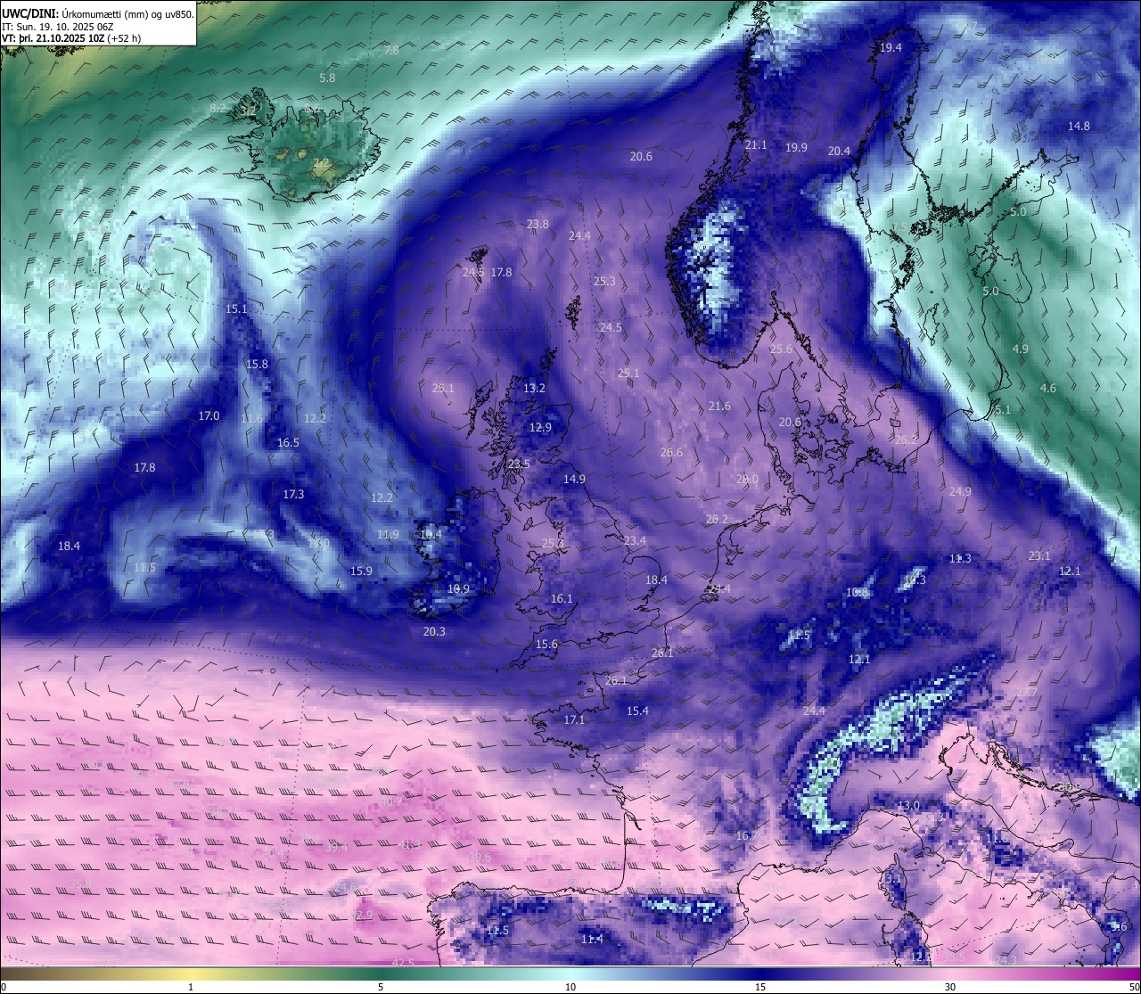Click the 15.6 value label

pyautogui.click(x=546, y=645)
